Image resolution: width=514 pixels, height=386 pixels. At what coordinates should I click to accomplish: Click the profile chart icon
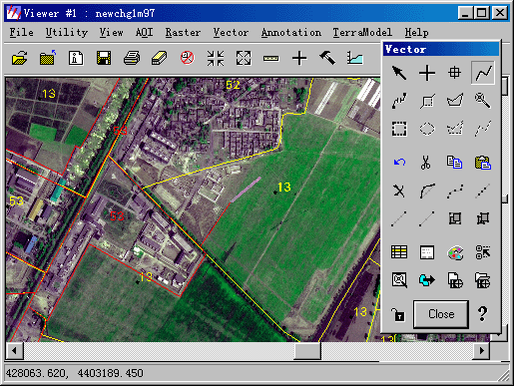click(x=355, y=58)
